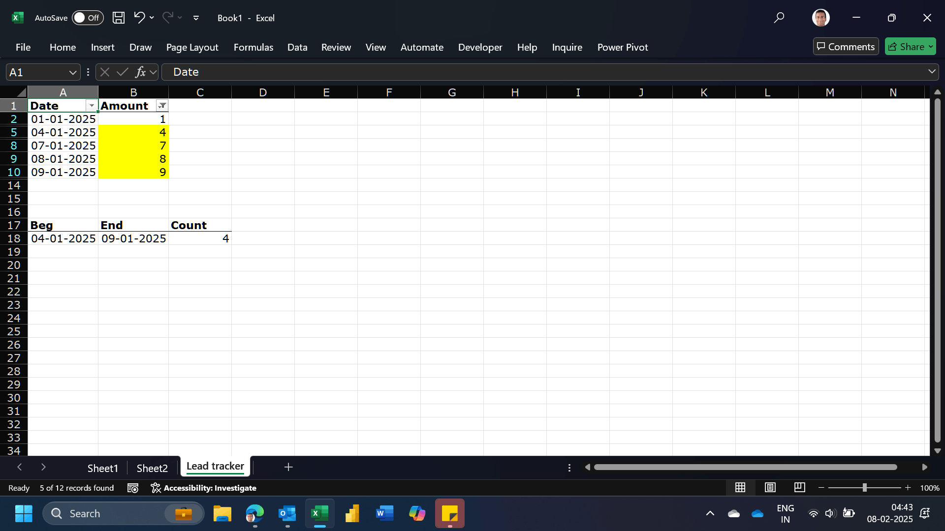Switch to the Sheet2 worksheet tab

point(152,468)
